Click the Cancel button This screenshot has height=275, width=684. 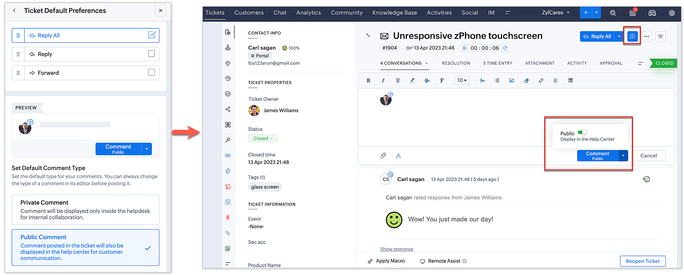click(648, 156)
